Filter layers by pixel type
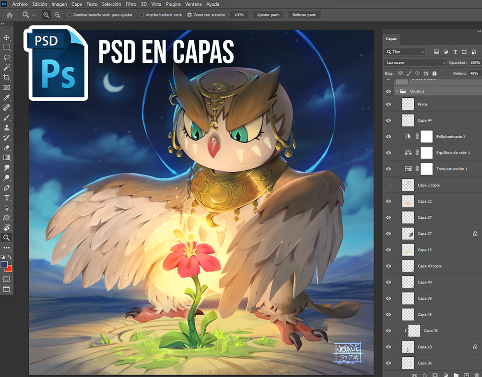The image size is (482, 377). pyautogui.click(x=436, y=52)
